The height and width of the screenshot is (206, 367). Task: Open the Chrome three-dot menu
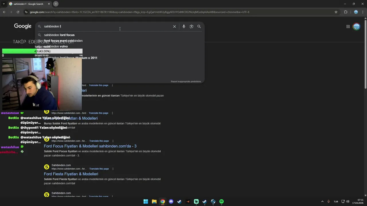pyautogui.click(x=363, y=12)
